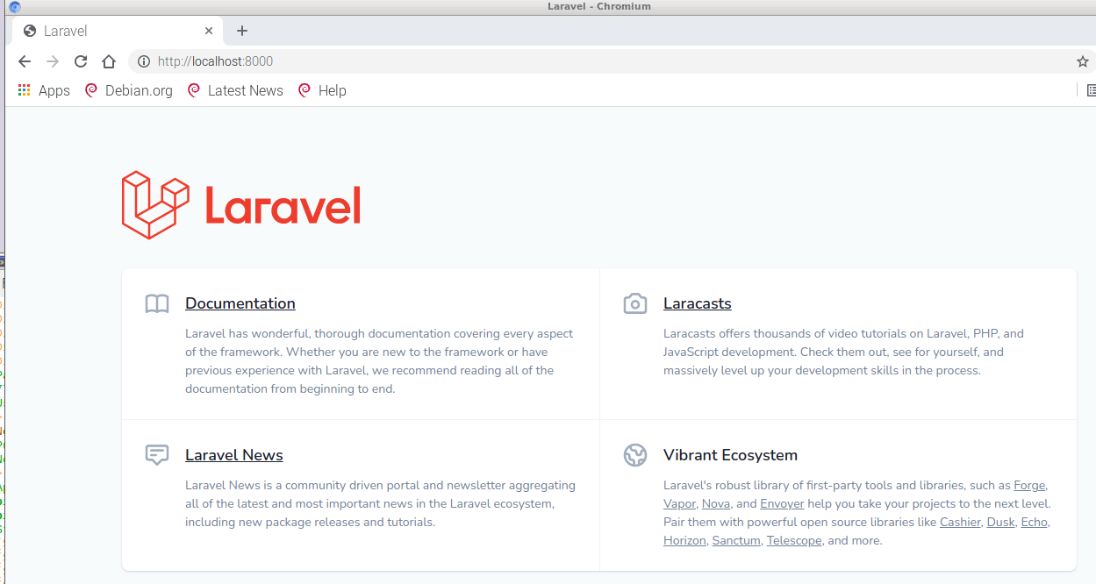Open the Laracasts link
The height and width of the screenshot is (584, 1096).
pyautogui.click(x=697, y=303)
